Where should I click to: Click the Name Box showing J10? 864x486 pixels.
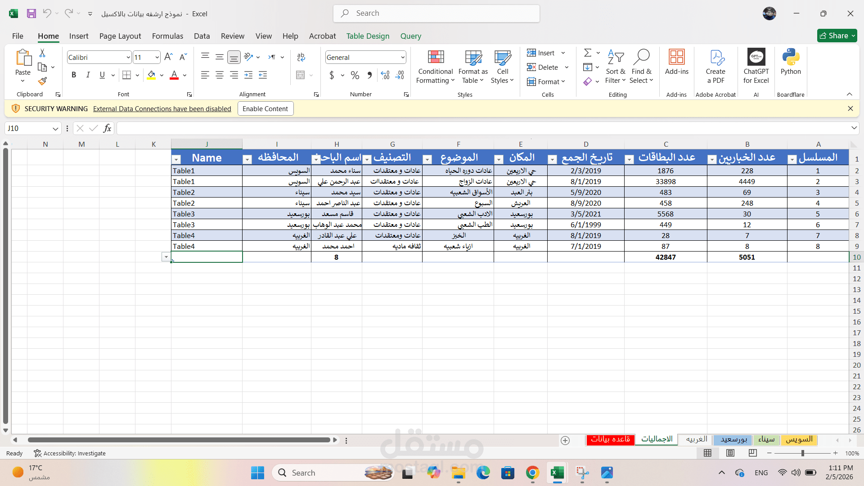point(27,129)
